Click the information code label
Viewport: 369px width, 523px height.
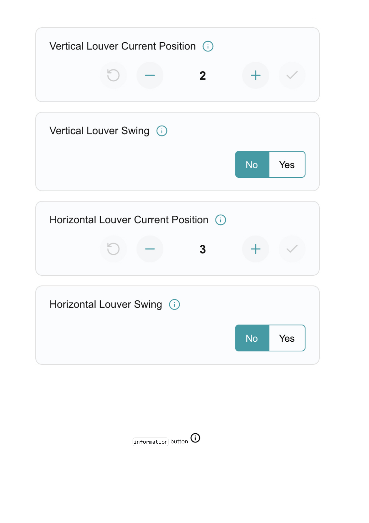coord(151,442)
